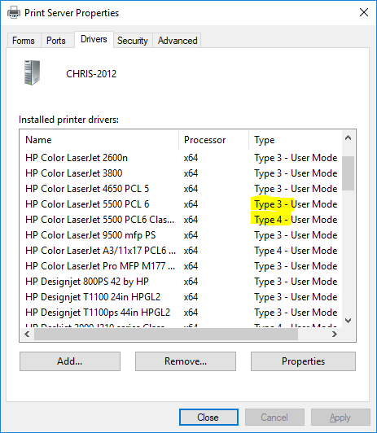
Task: Click Type 3 cell for LaserJet 4650 PCL 5
Action: click(x=296, y=189)
